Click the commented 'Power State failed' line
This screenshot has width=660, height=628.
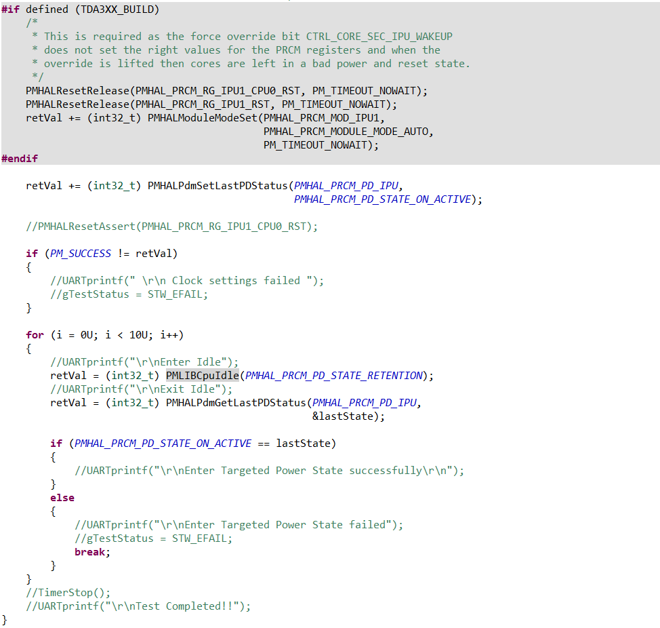click(239, 524)
